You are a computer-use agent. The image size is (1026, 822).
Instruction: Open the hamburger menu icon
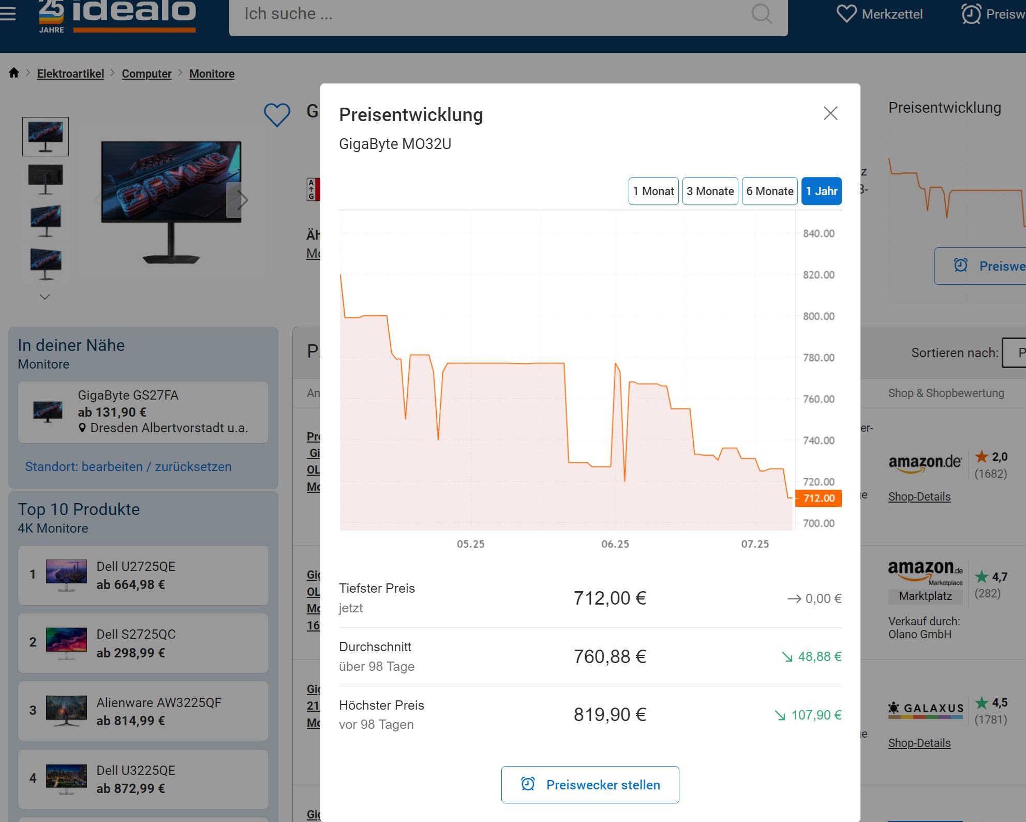point(7,14)
